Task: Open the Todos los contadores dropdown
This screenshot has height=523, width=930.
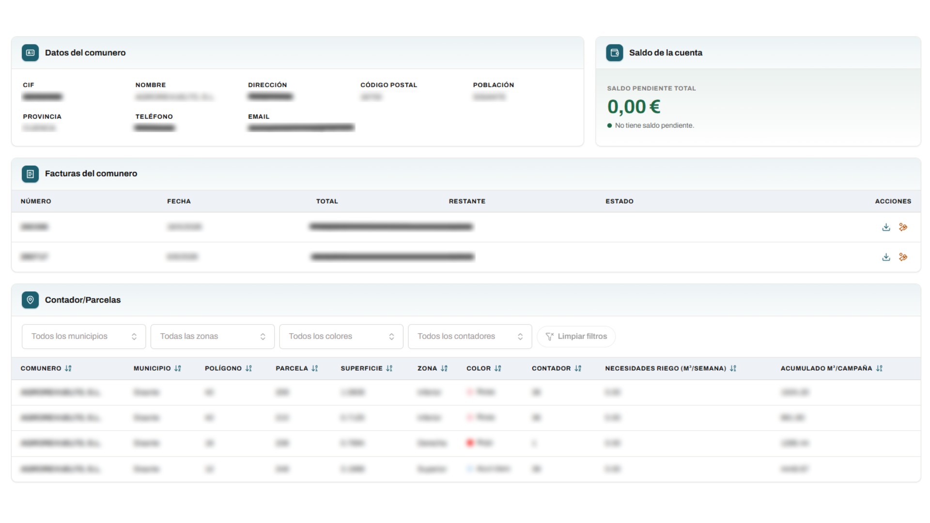Action: (x=470, y=337)
